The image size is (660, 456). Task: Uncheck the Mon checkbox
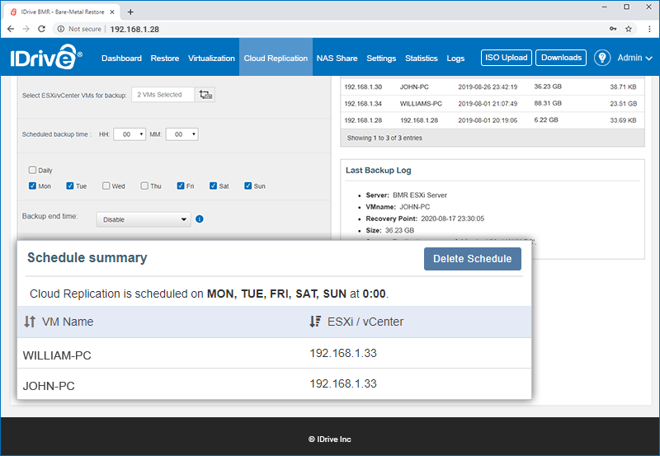[x=32, y=186]
